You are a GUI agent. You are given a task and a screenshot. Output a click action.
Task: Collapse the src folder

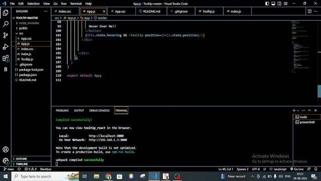pyautogui.click(x=31, y=33)
